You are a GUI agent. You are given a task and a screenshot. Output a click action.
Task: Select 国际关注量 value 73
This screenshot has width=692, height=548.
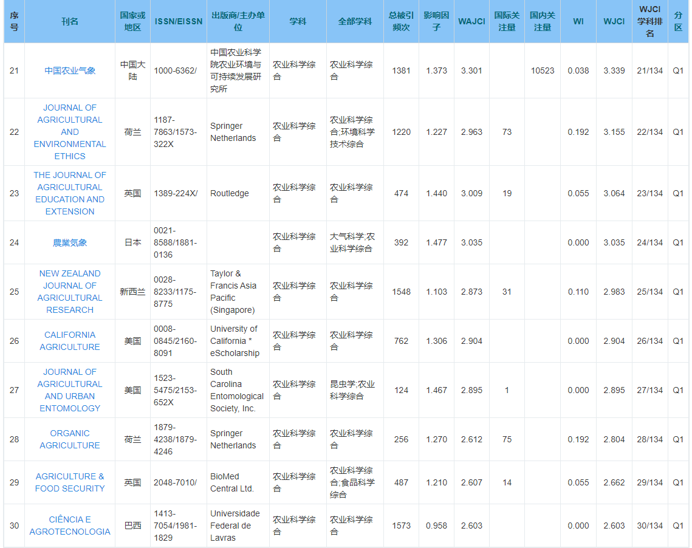pyautogui.click(x=507, y=132)
